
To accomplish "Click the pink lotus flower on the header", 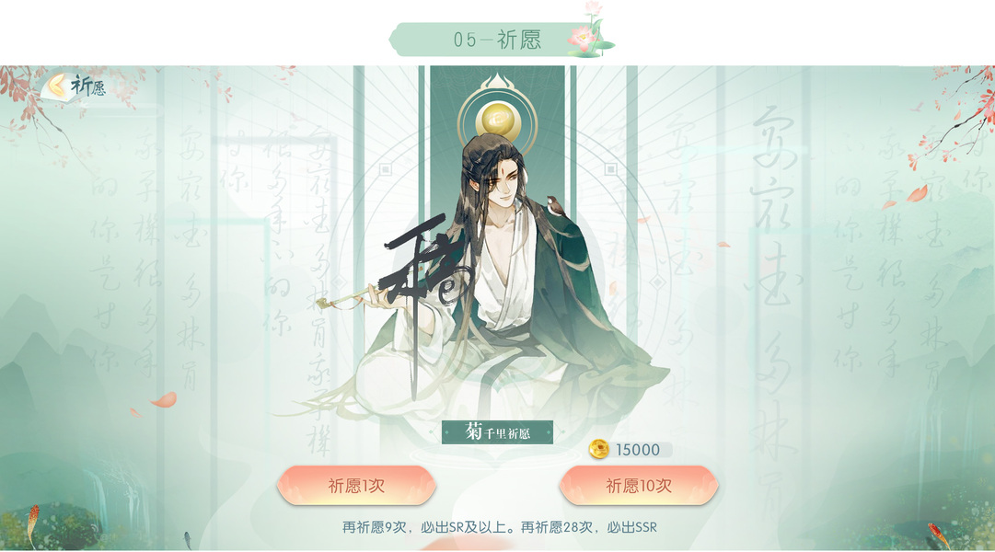I will click(580, 38).
